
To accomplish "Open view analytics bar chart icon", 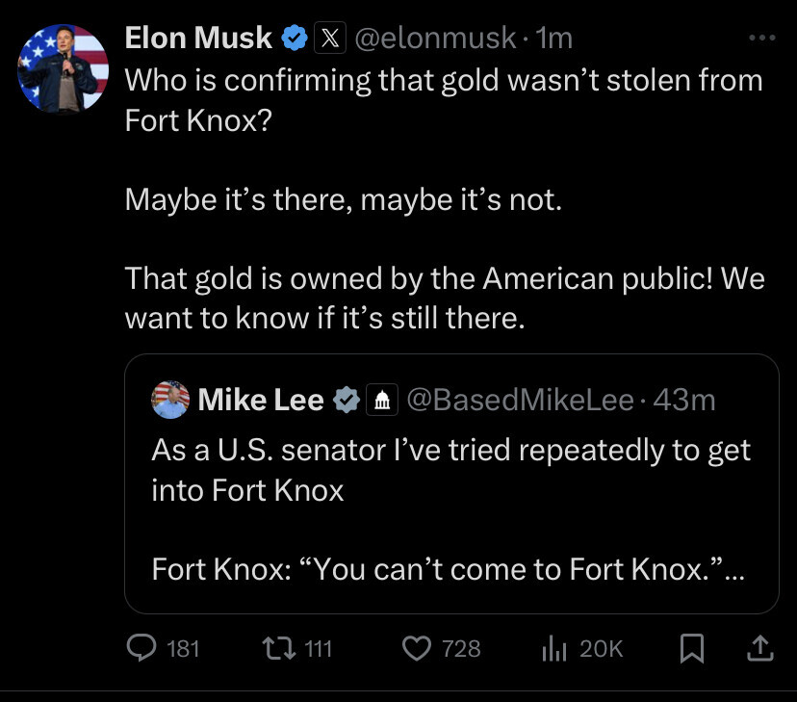I will [553, 649].
